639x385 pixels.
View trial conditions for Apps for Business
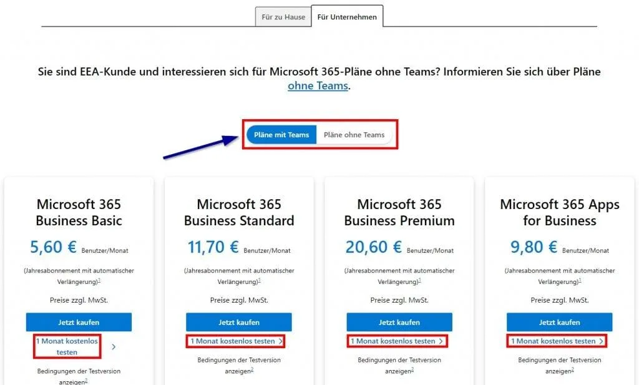pos(559,365)
